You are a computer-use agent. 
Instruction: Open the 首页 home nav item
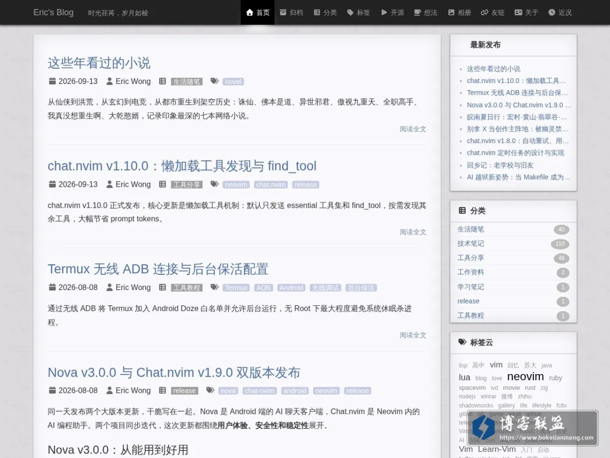click(258, 12)
